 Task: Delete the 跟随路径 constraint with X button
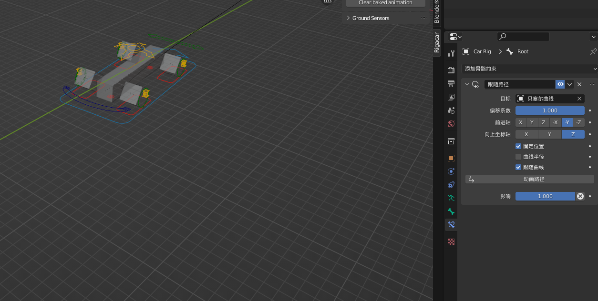[x=579, y=84]
